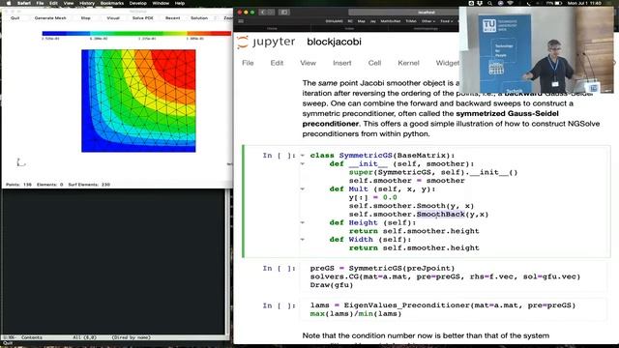This screenshot has height=348, width=619.
Task: Click the Solution button in Netgen
Action: [x=199, y=18]
